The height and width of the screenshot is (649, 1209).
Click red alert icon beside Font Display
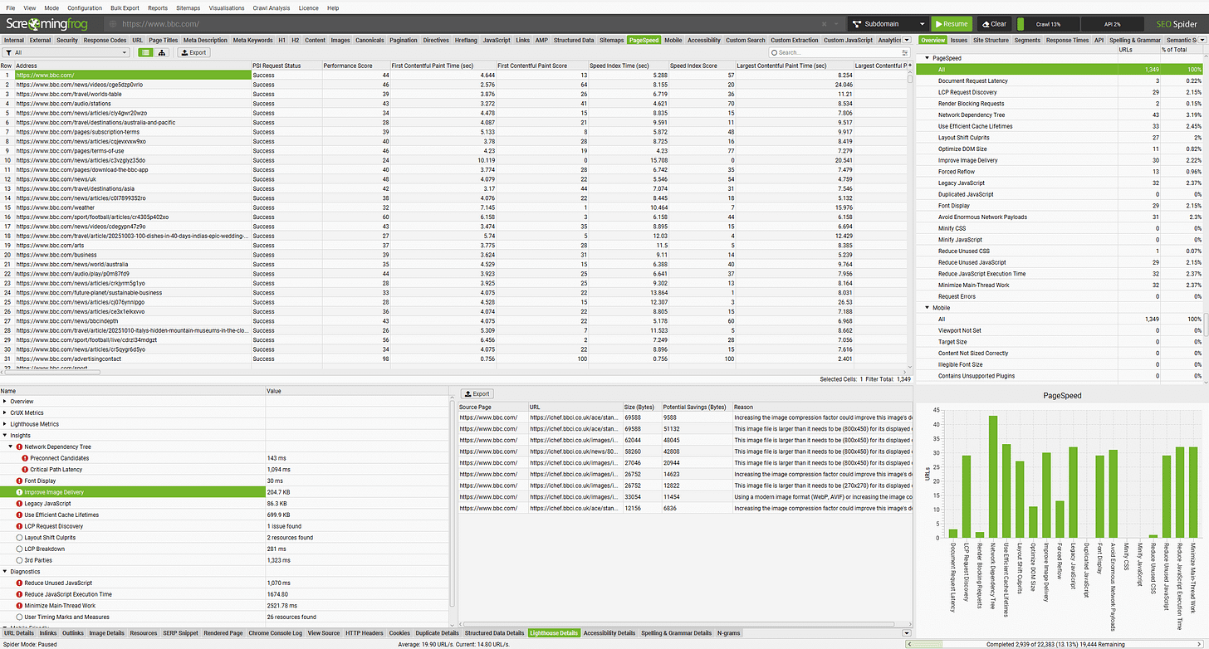click(19, 481)
